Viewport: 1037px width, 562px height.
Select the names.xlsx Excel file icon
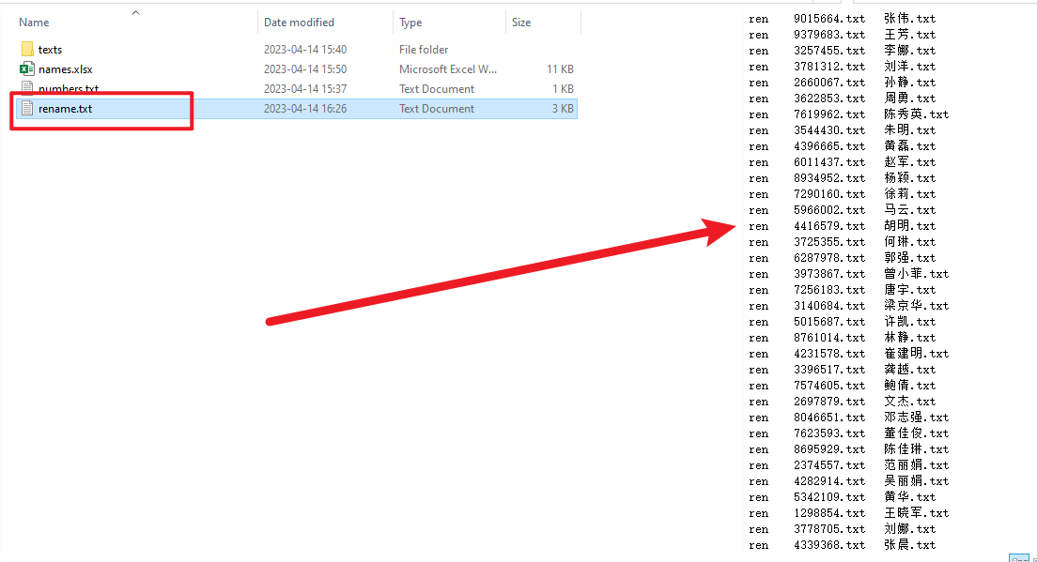pos(26,68)
